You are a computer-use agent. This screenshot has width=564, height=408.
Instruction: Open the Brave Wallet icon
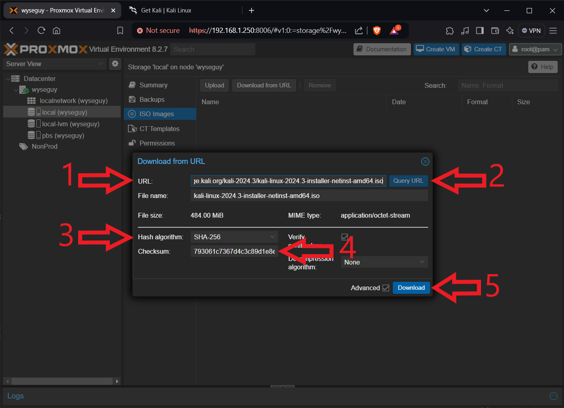tap(495, 30)
